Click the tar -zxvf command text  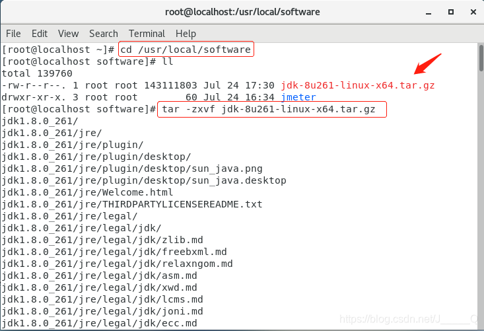(269, 109)
